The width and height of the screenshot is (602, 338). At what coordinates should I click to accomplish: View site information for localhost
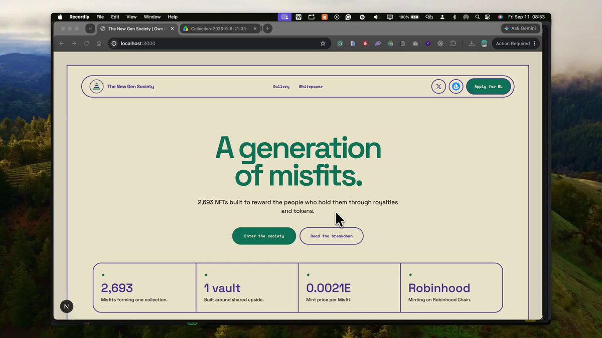pyautogui.click(x=114, y=44)
